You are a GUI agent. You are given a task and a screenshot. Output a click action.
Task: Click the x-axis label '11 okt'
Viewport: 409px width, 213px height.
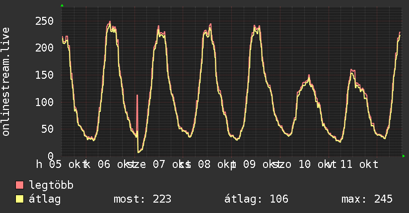coord(359,164)
